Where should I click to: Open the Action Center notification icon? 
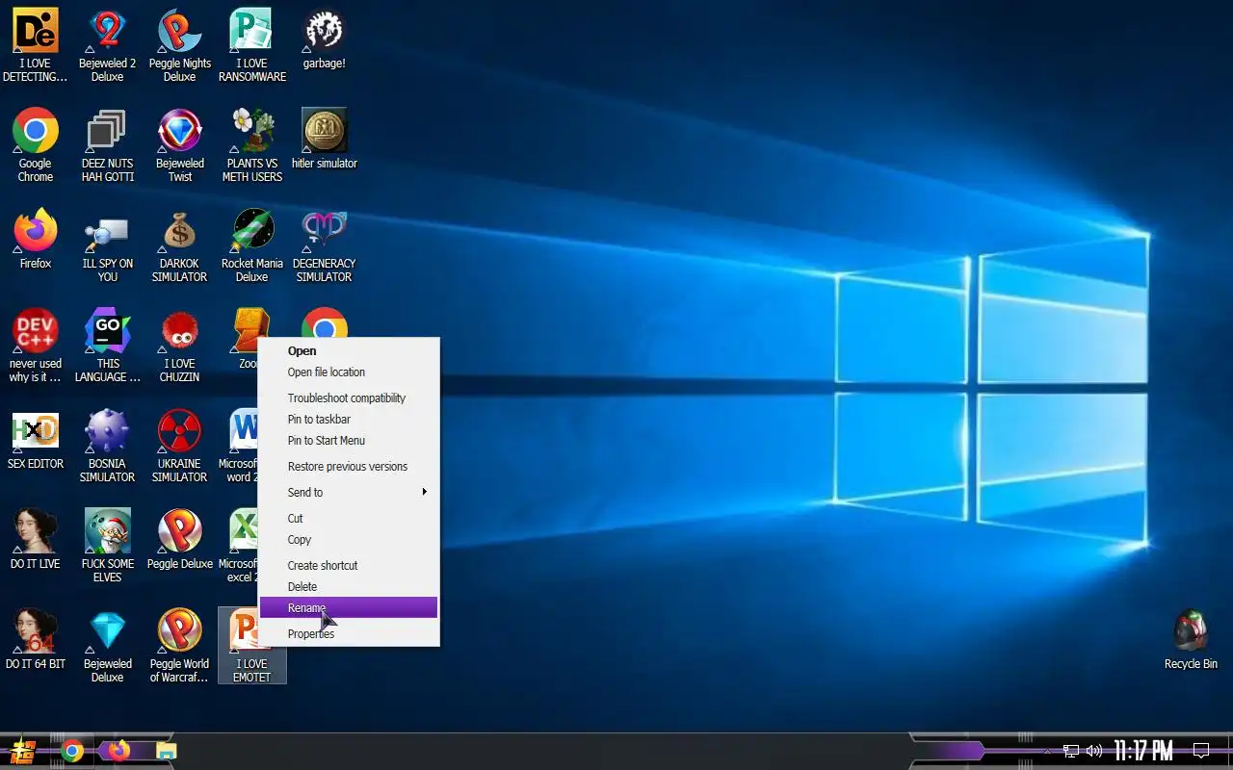tap(1201, 751)
